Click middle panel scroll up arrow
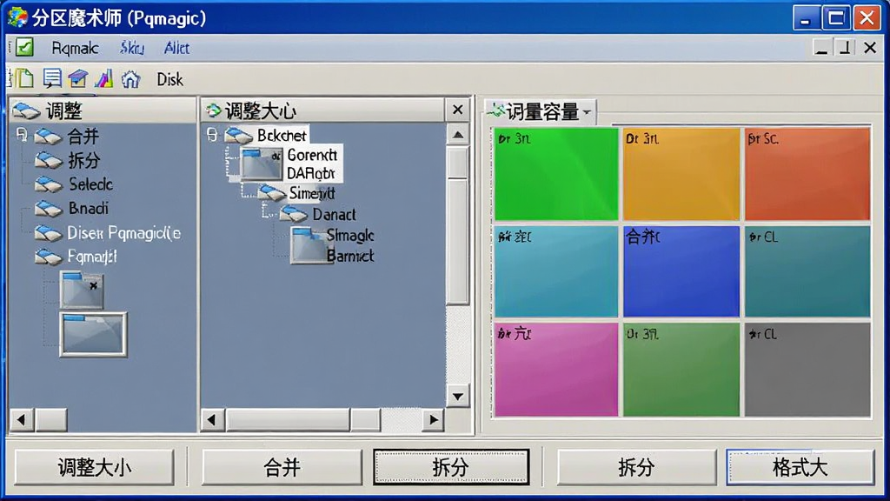Screen dimensions: 890x501 pyautogui.click(x=457, y=135)
